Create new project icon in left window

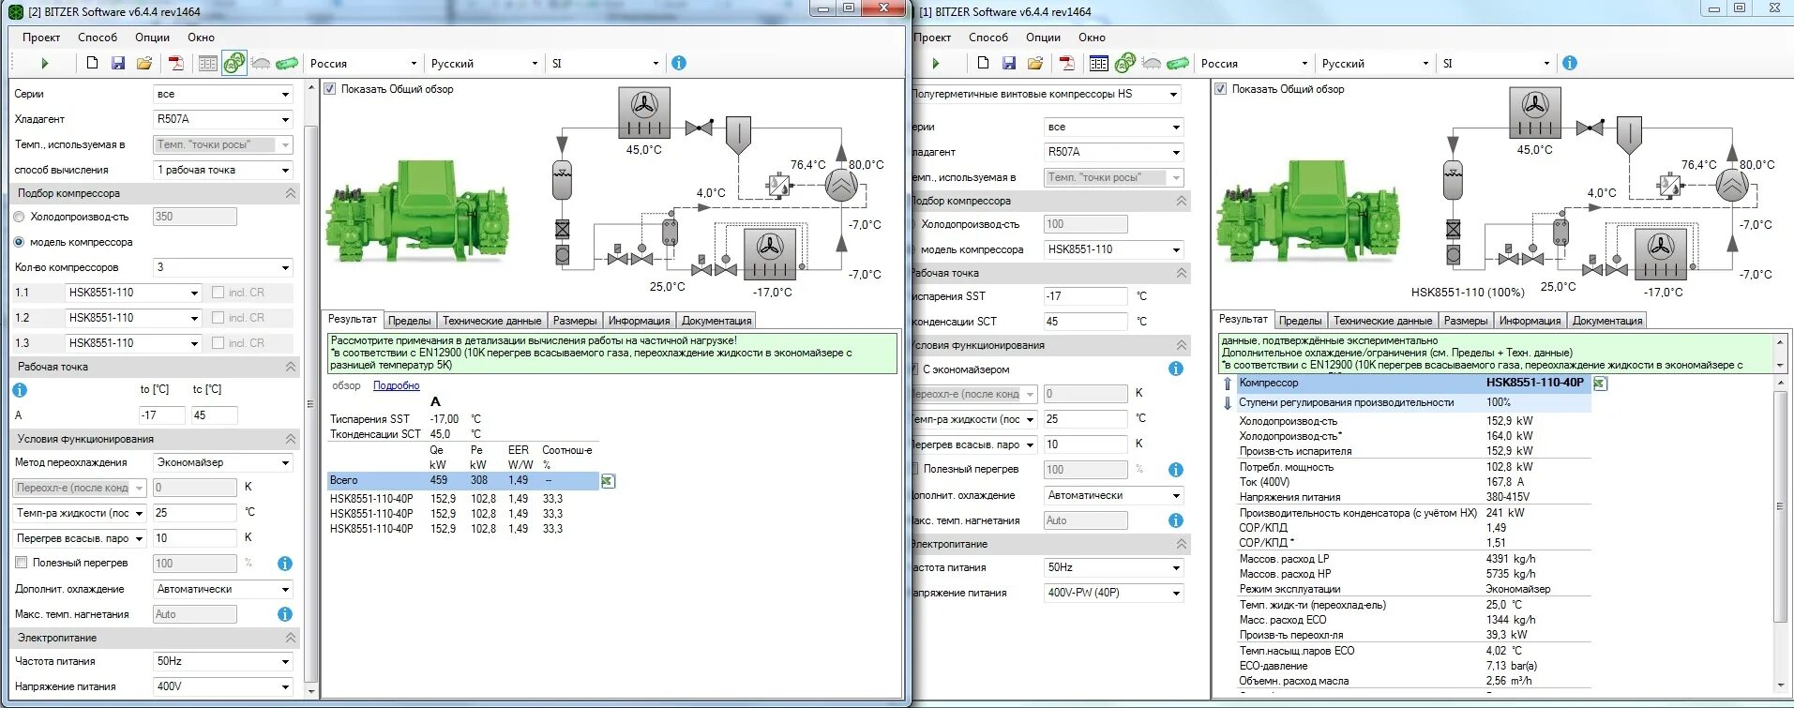pos(92,63)
